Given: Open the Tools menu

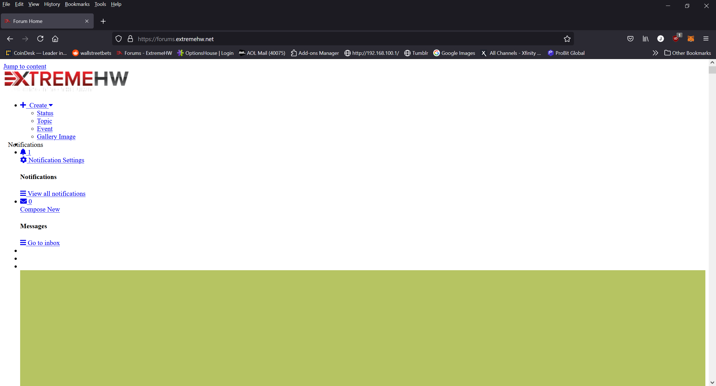Looking at the screenshot, I should pyautogui.click(x=100, y=4).
